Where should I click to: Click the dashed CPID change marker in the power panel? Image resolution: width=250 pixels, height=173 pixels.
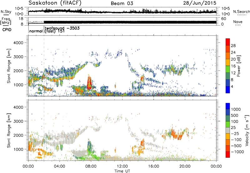pos(44,66)
